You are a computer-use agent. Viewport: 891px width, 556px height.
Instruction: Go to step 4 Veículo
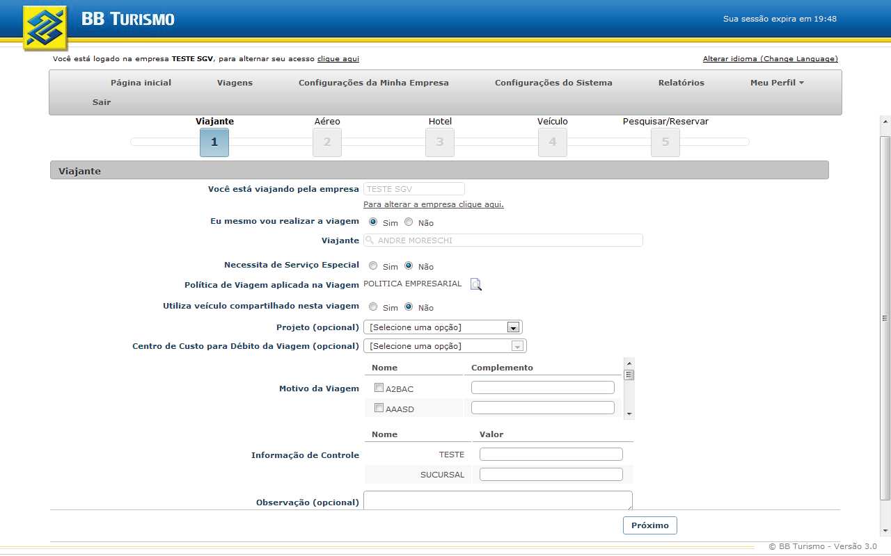pos(553,142)
